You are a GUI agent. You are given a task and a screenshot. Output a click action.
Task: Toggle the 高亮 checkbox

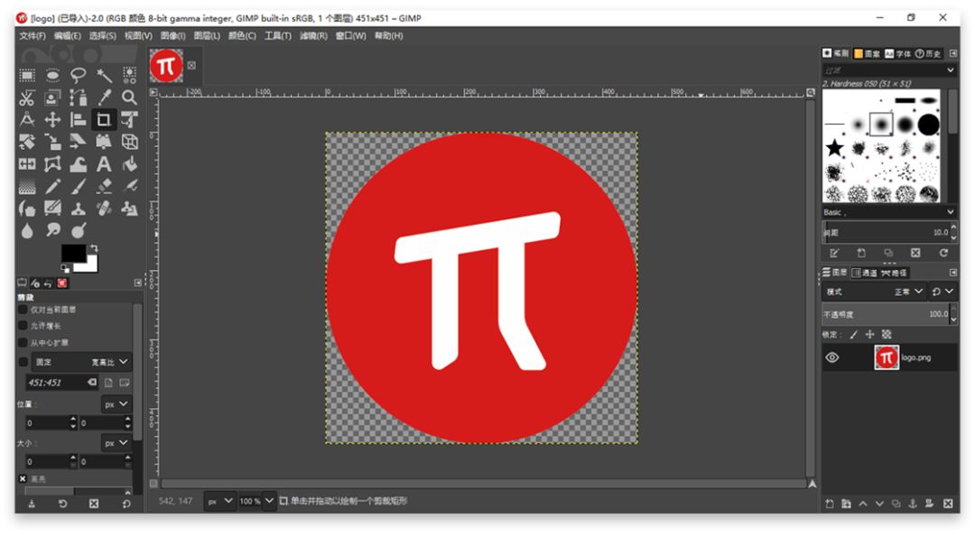[23, 478]
